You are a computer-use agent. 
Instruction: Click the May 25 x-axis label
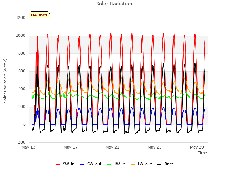coord(155,147)
